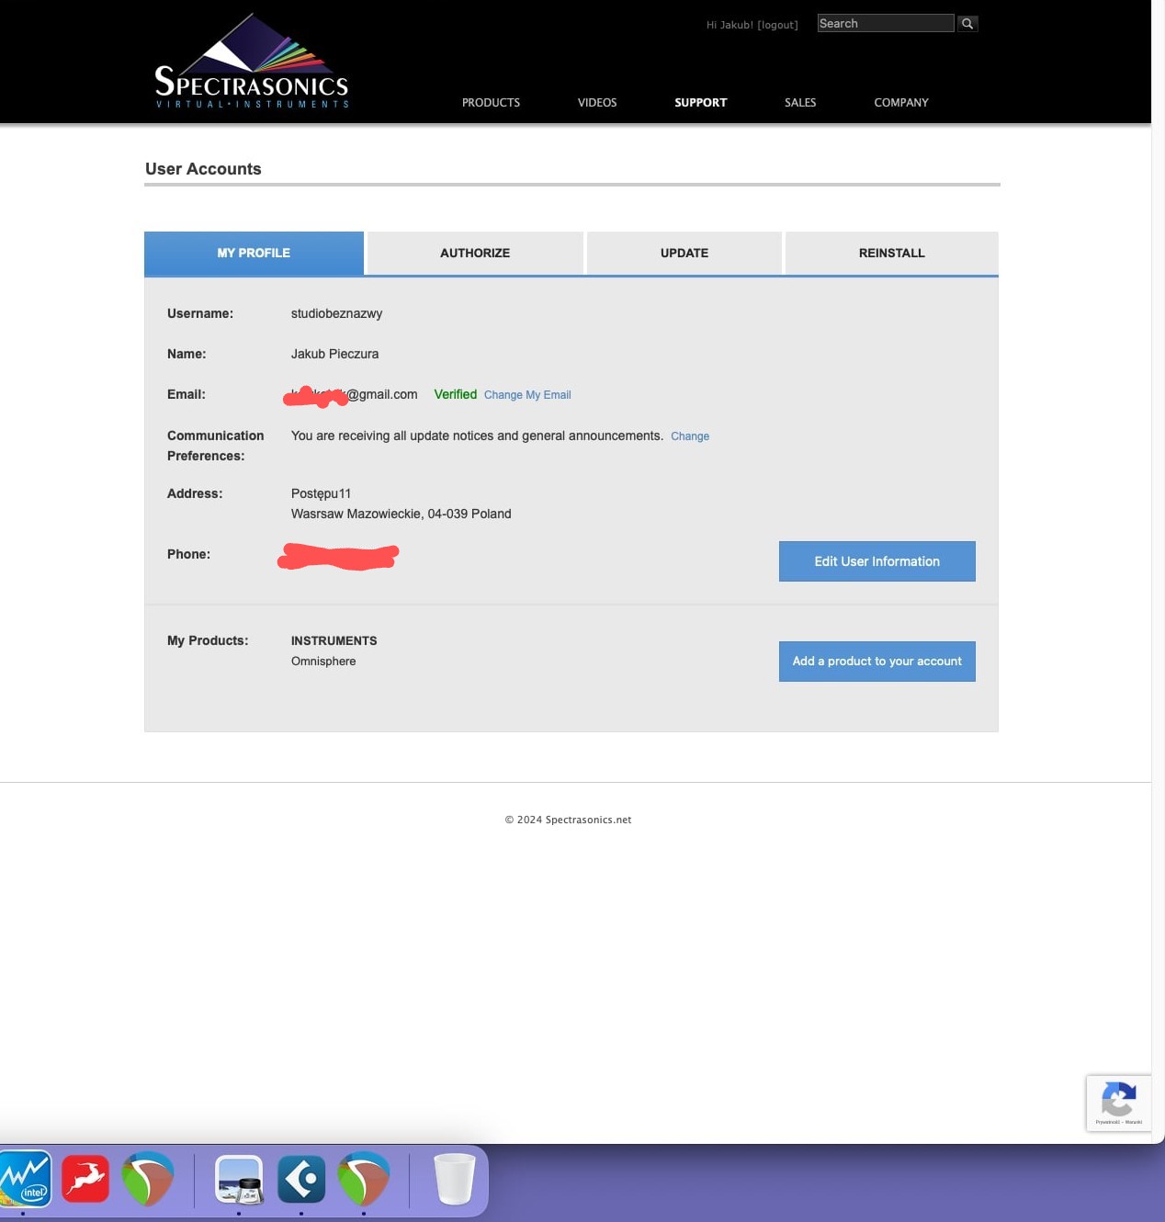
Task: Click the logout link
Action: [777, 25]
